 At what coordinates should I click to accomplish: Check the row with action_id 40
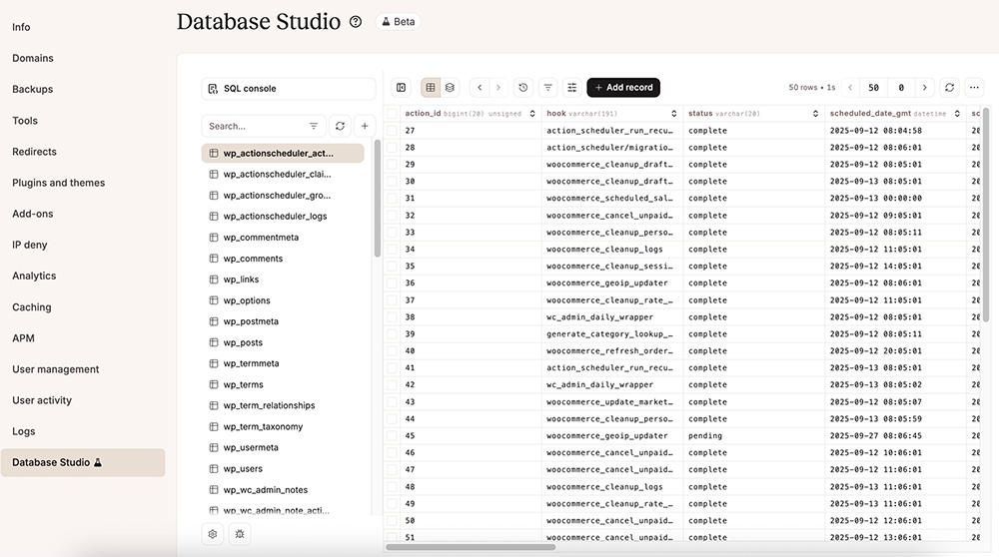(392, 350)
